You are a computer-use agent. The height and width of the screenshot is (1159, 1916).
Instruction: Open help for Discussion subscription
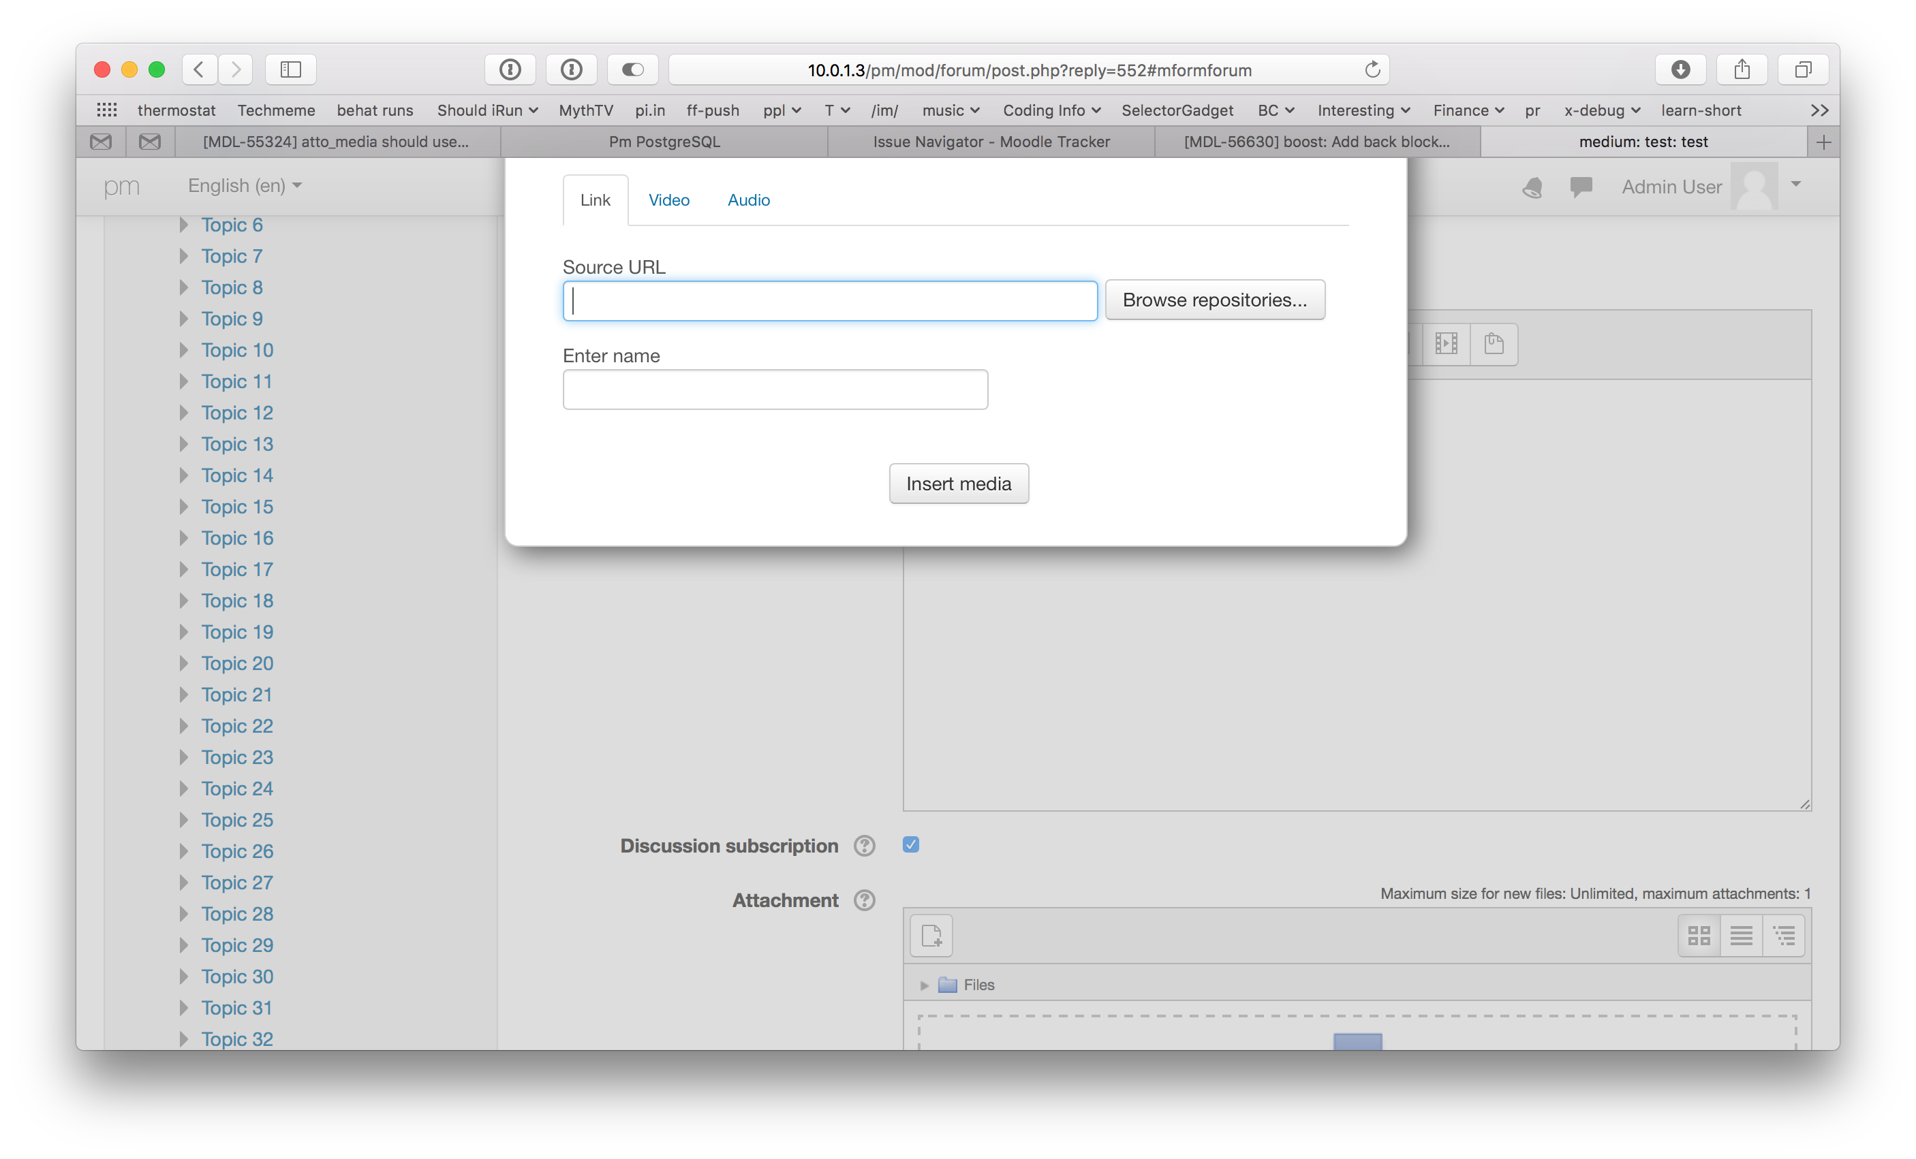pos(865,846)
